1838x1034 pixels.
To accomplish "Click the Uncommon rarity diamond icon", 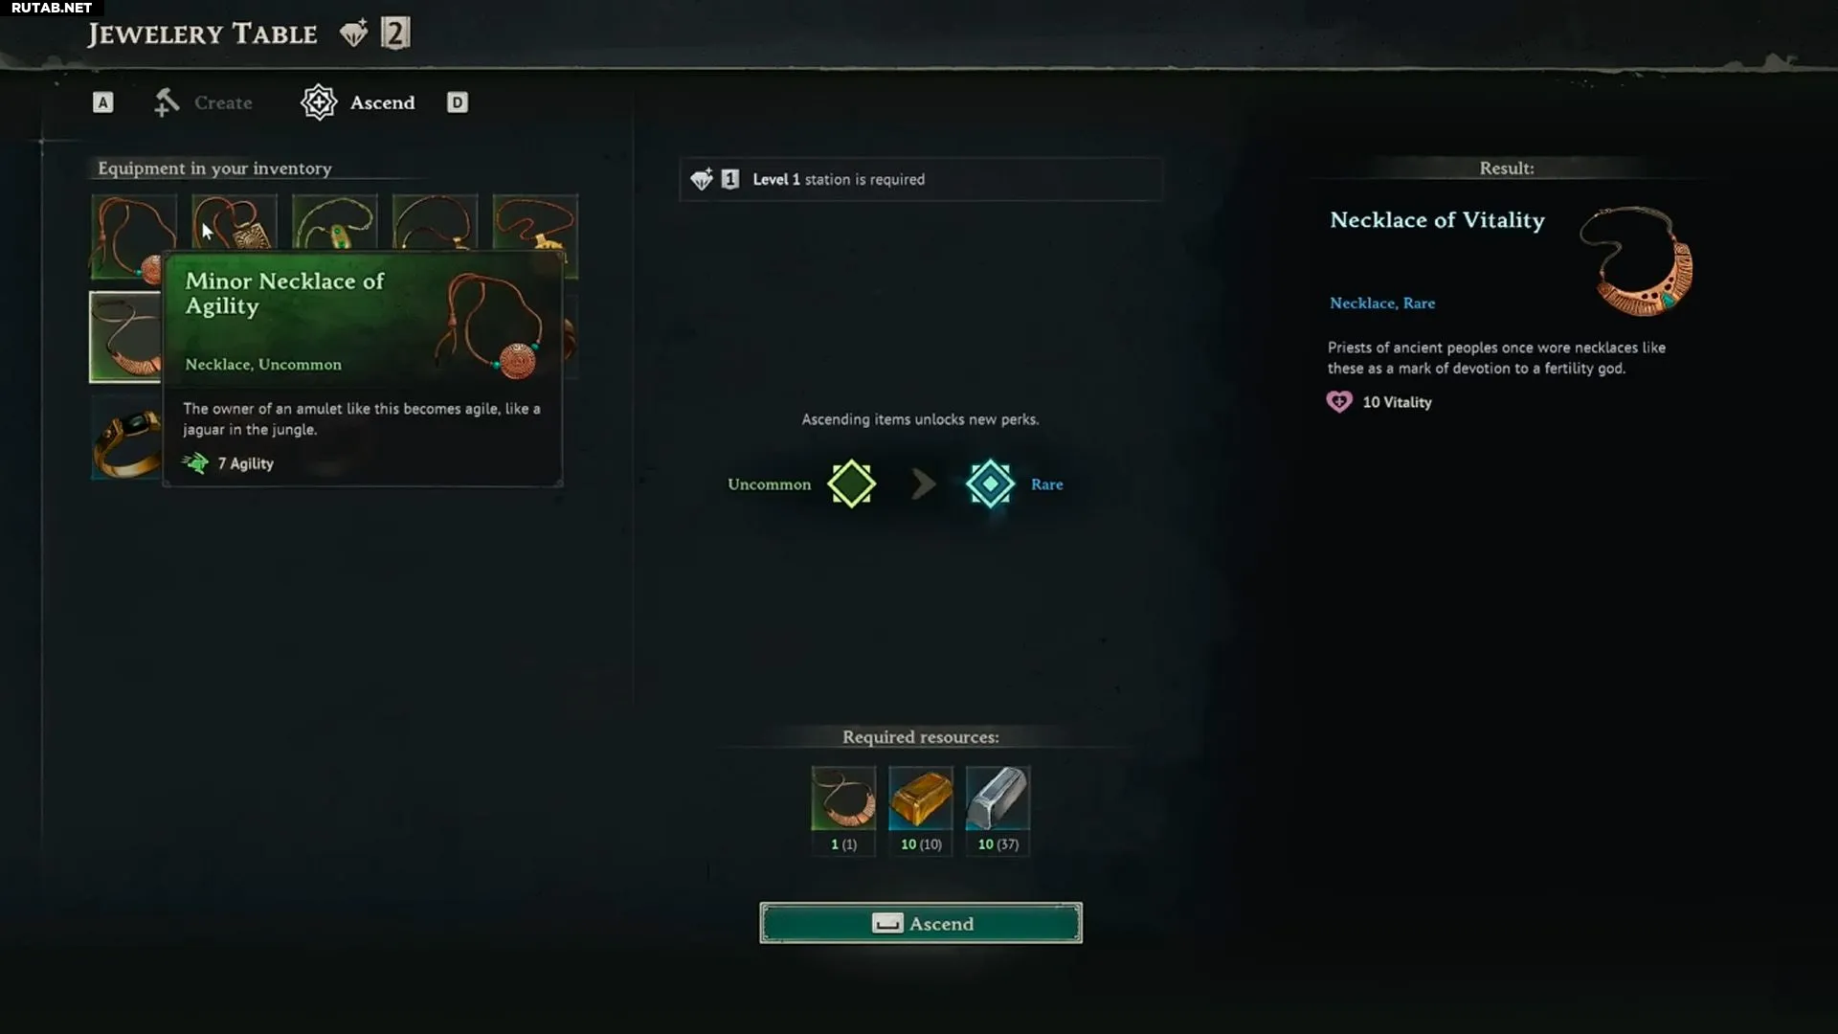I will click(851, 483).
